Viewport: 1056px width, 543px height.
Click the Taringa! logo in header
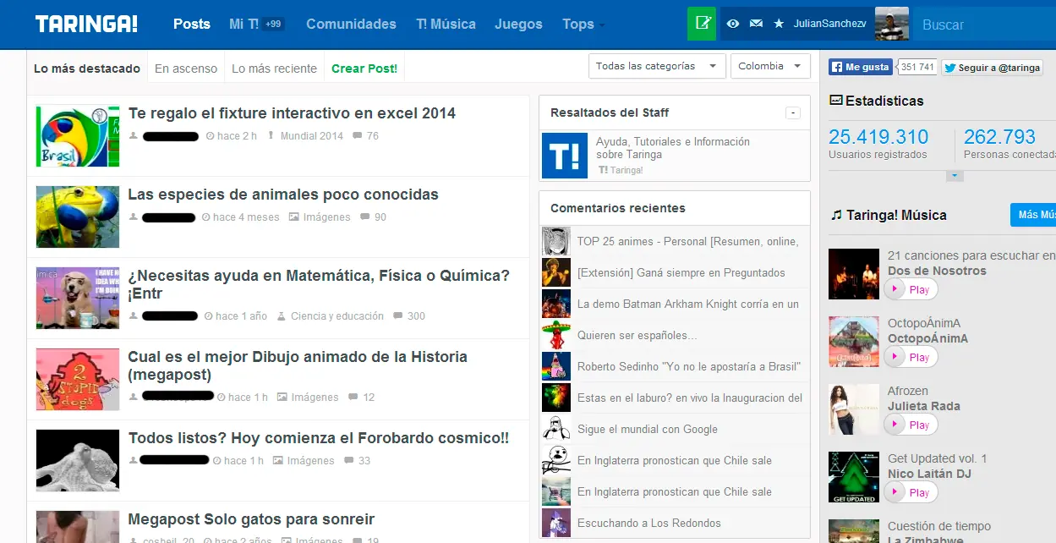point(86,24)
